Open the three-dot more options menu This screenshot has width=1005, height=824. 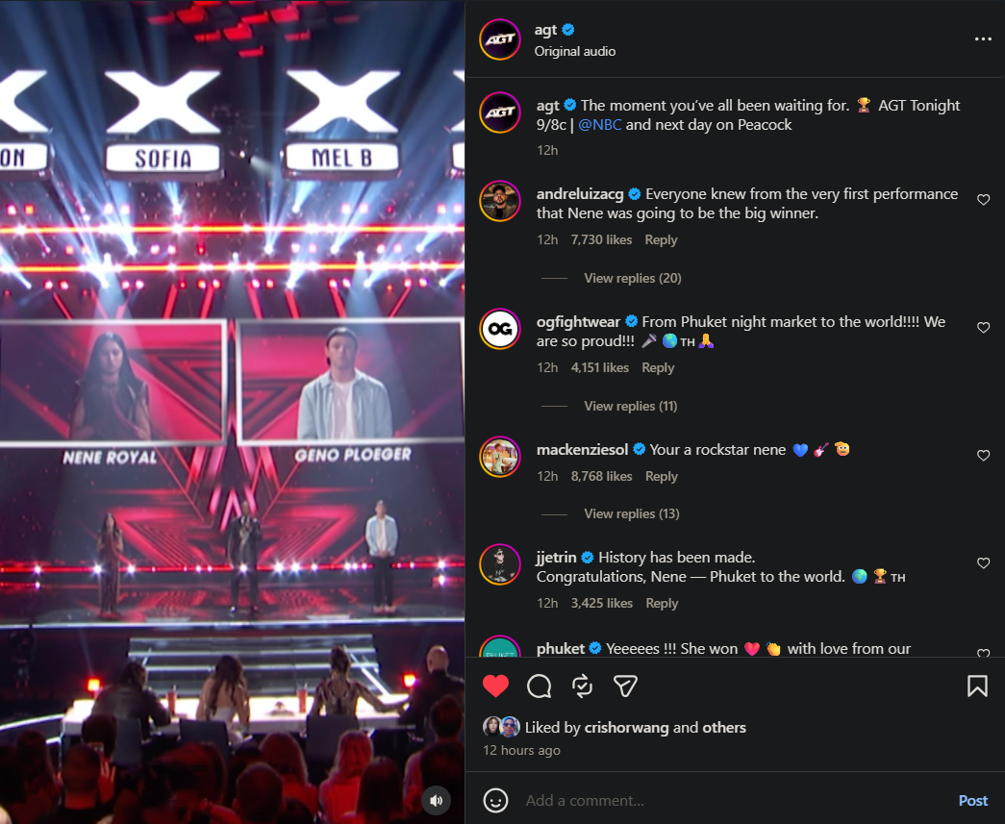click(983, 39)
